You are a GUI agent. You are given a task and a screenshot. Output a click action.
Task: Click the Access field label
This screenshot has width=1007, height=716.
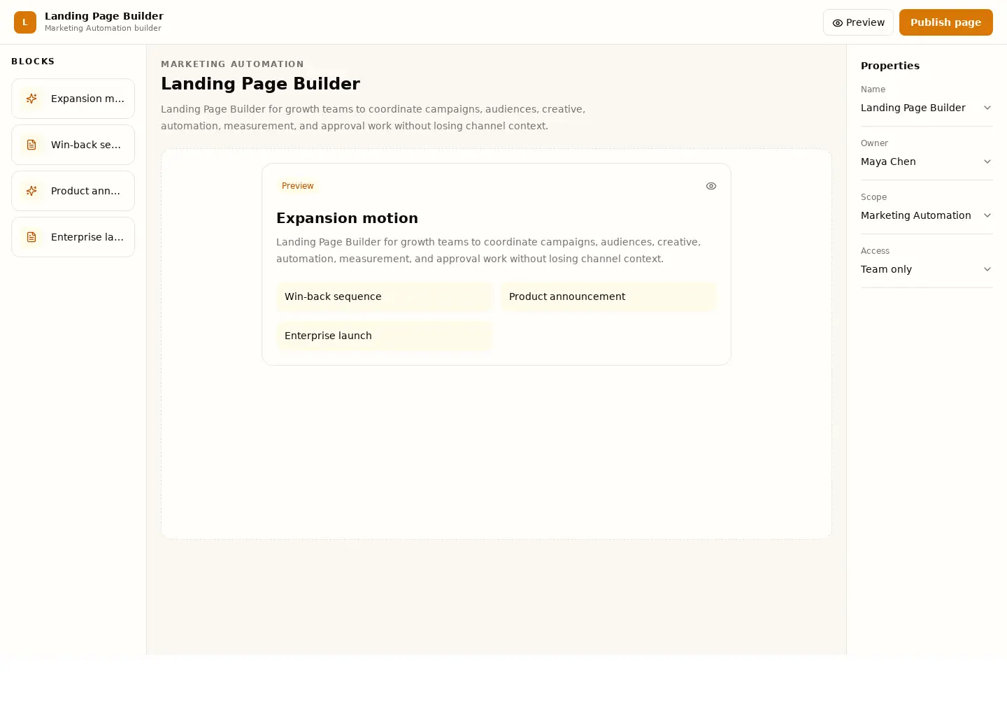(875, 251)
